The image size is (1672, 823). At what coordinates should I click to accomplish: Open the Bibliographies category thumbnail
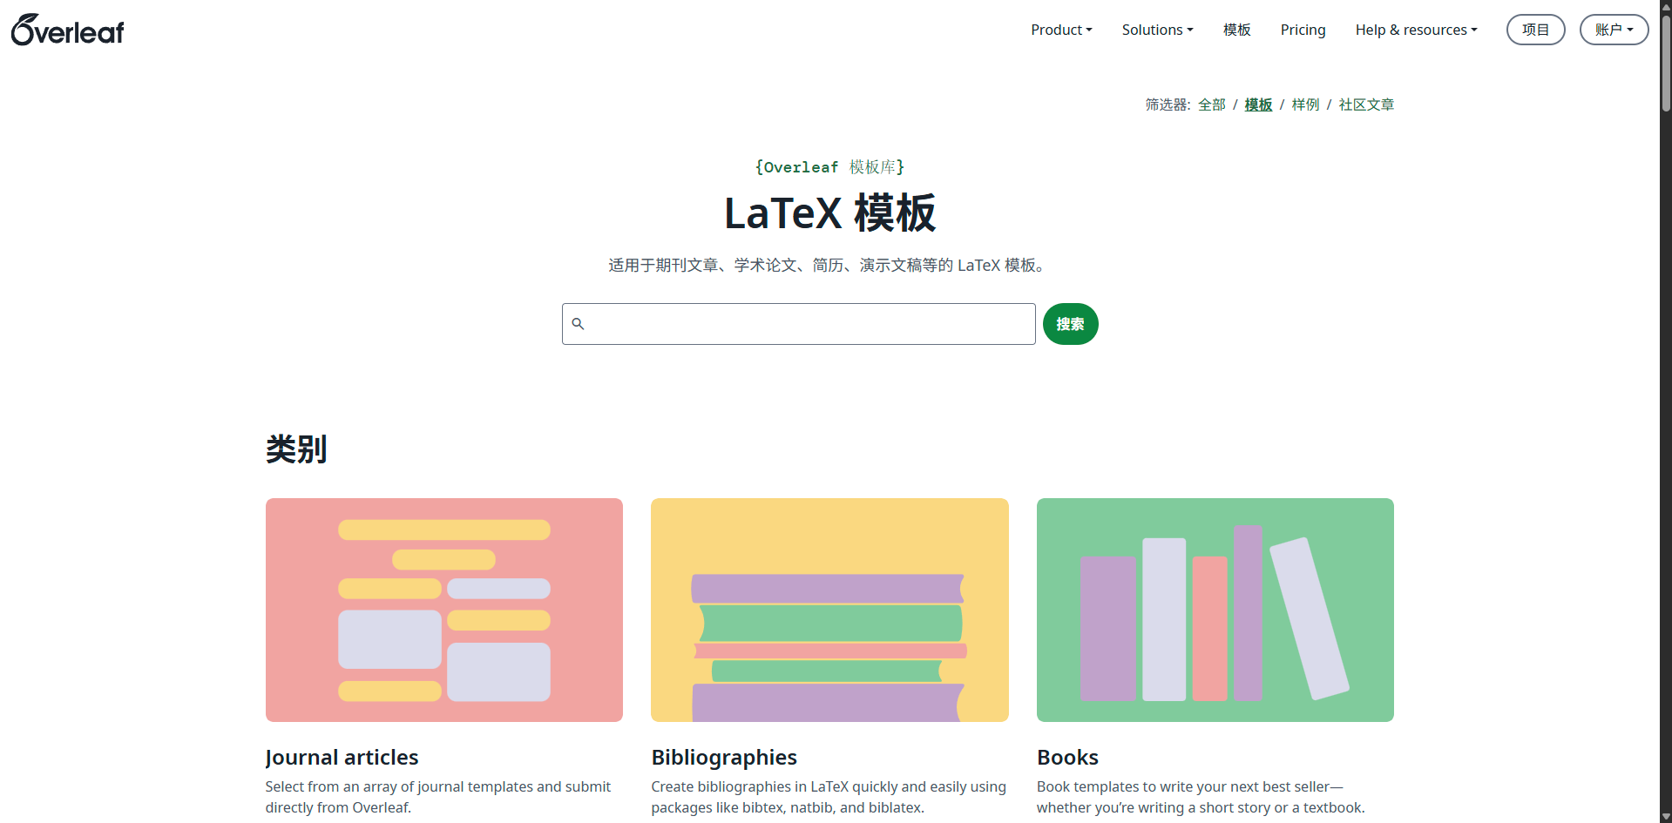(x=829, y=610)
